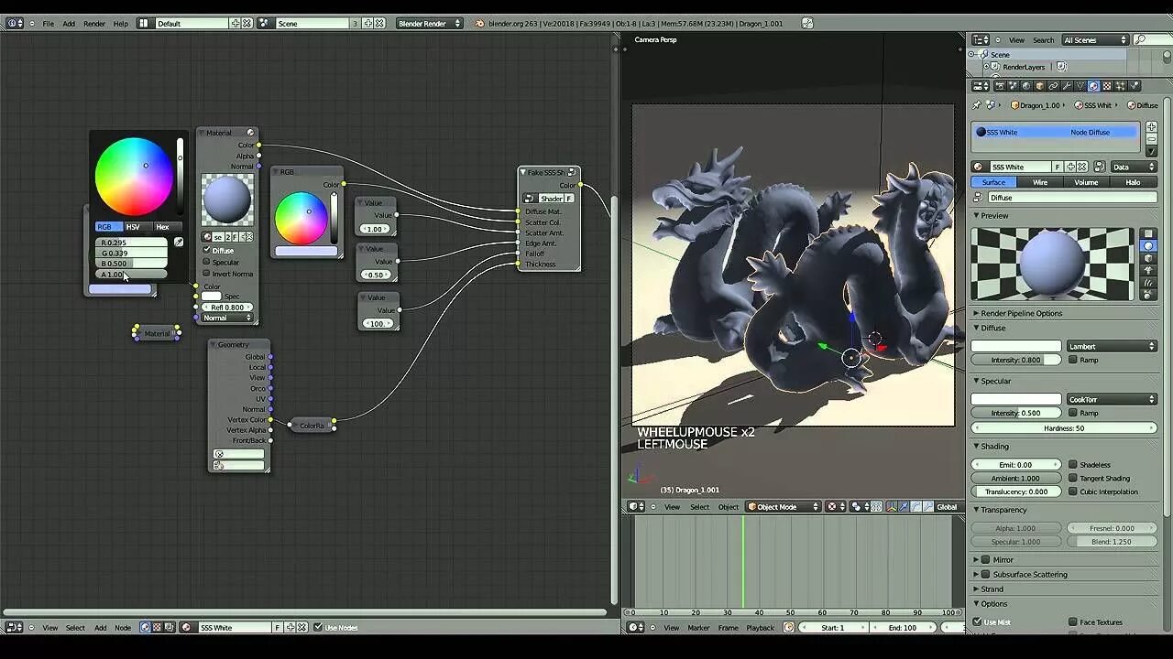The height and width of the screenshot is (659, 1173).
Task: Select material node tree icon in node header
Action: [144, 627]
